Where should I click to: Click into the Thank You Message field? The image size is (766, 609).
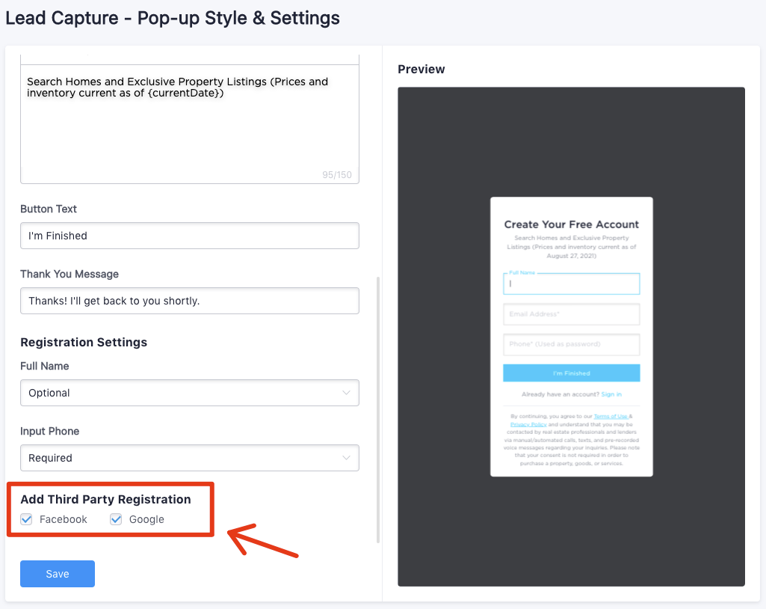click(189, 301)
